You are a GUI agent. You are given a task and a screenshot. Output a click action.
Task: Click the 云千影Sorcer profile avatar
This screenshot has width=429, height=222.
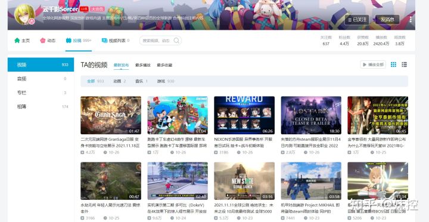(24, 14)
